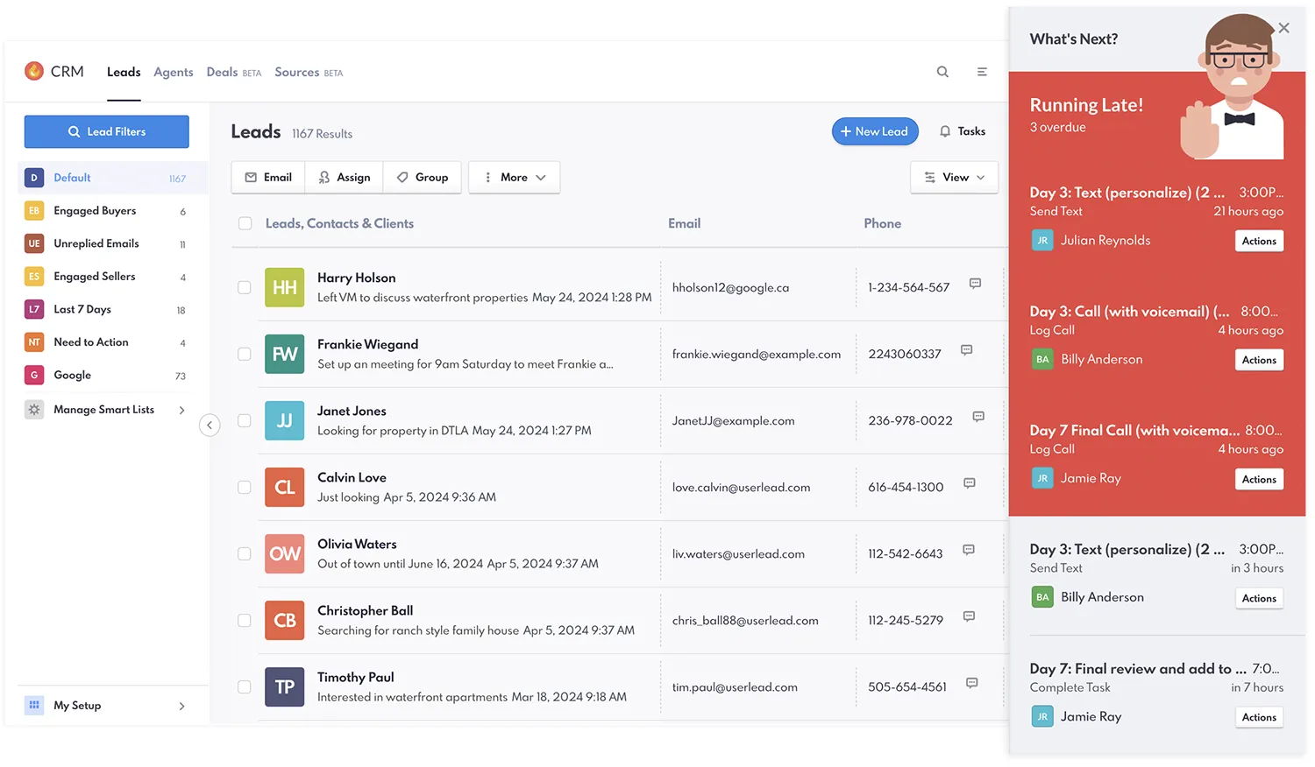Screen dimensions: 1315x767
Task: Check the box next to Calvin Love
Action: tap(245, 488)
